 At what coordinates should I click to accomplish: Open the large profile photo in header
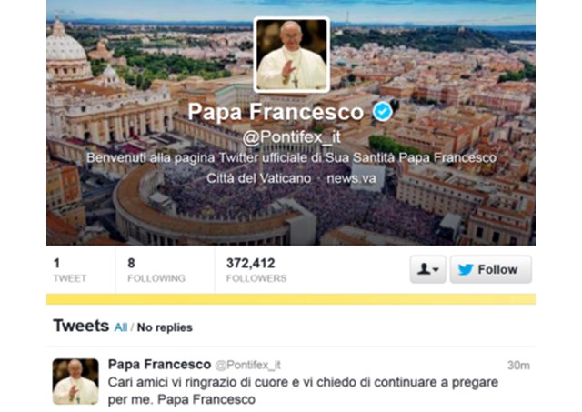[292, 55]
